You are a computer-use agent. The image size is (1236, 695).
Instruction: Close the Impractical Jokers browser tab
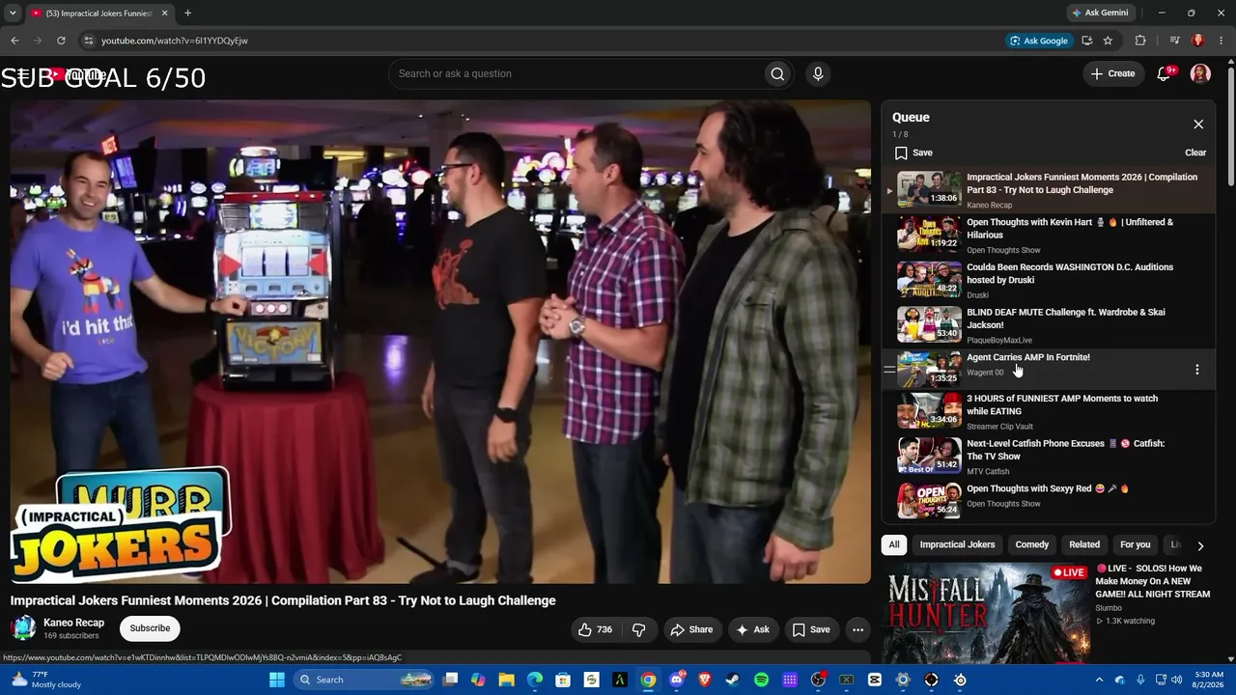coord(164,13)
